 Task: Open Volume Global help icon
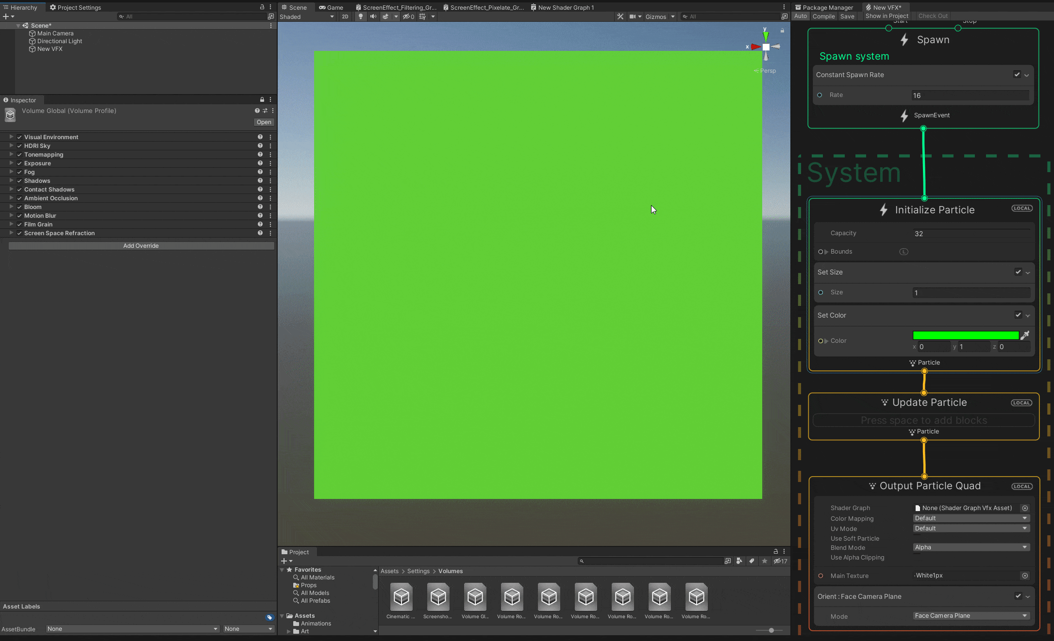coord(257,111)
